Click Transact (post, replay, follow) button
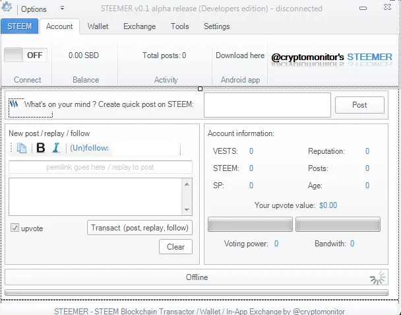401x315 pixels. click(x=140, y=228)
